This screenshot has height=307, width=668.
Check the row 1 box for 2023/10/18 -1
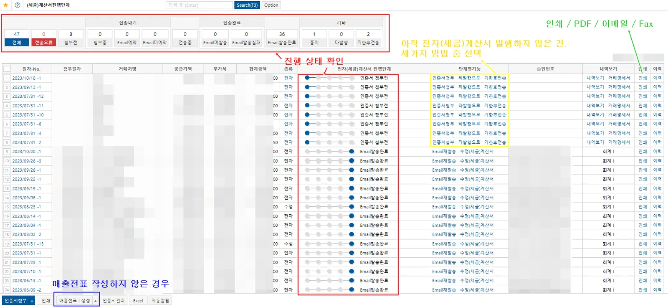click(6, 78)
